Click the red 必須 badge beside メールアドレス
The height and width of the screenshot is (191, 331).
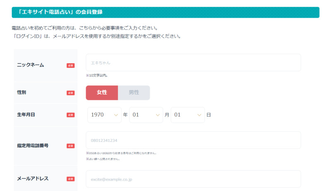point(70,179)
